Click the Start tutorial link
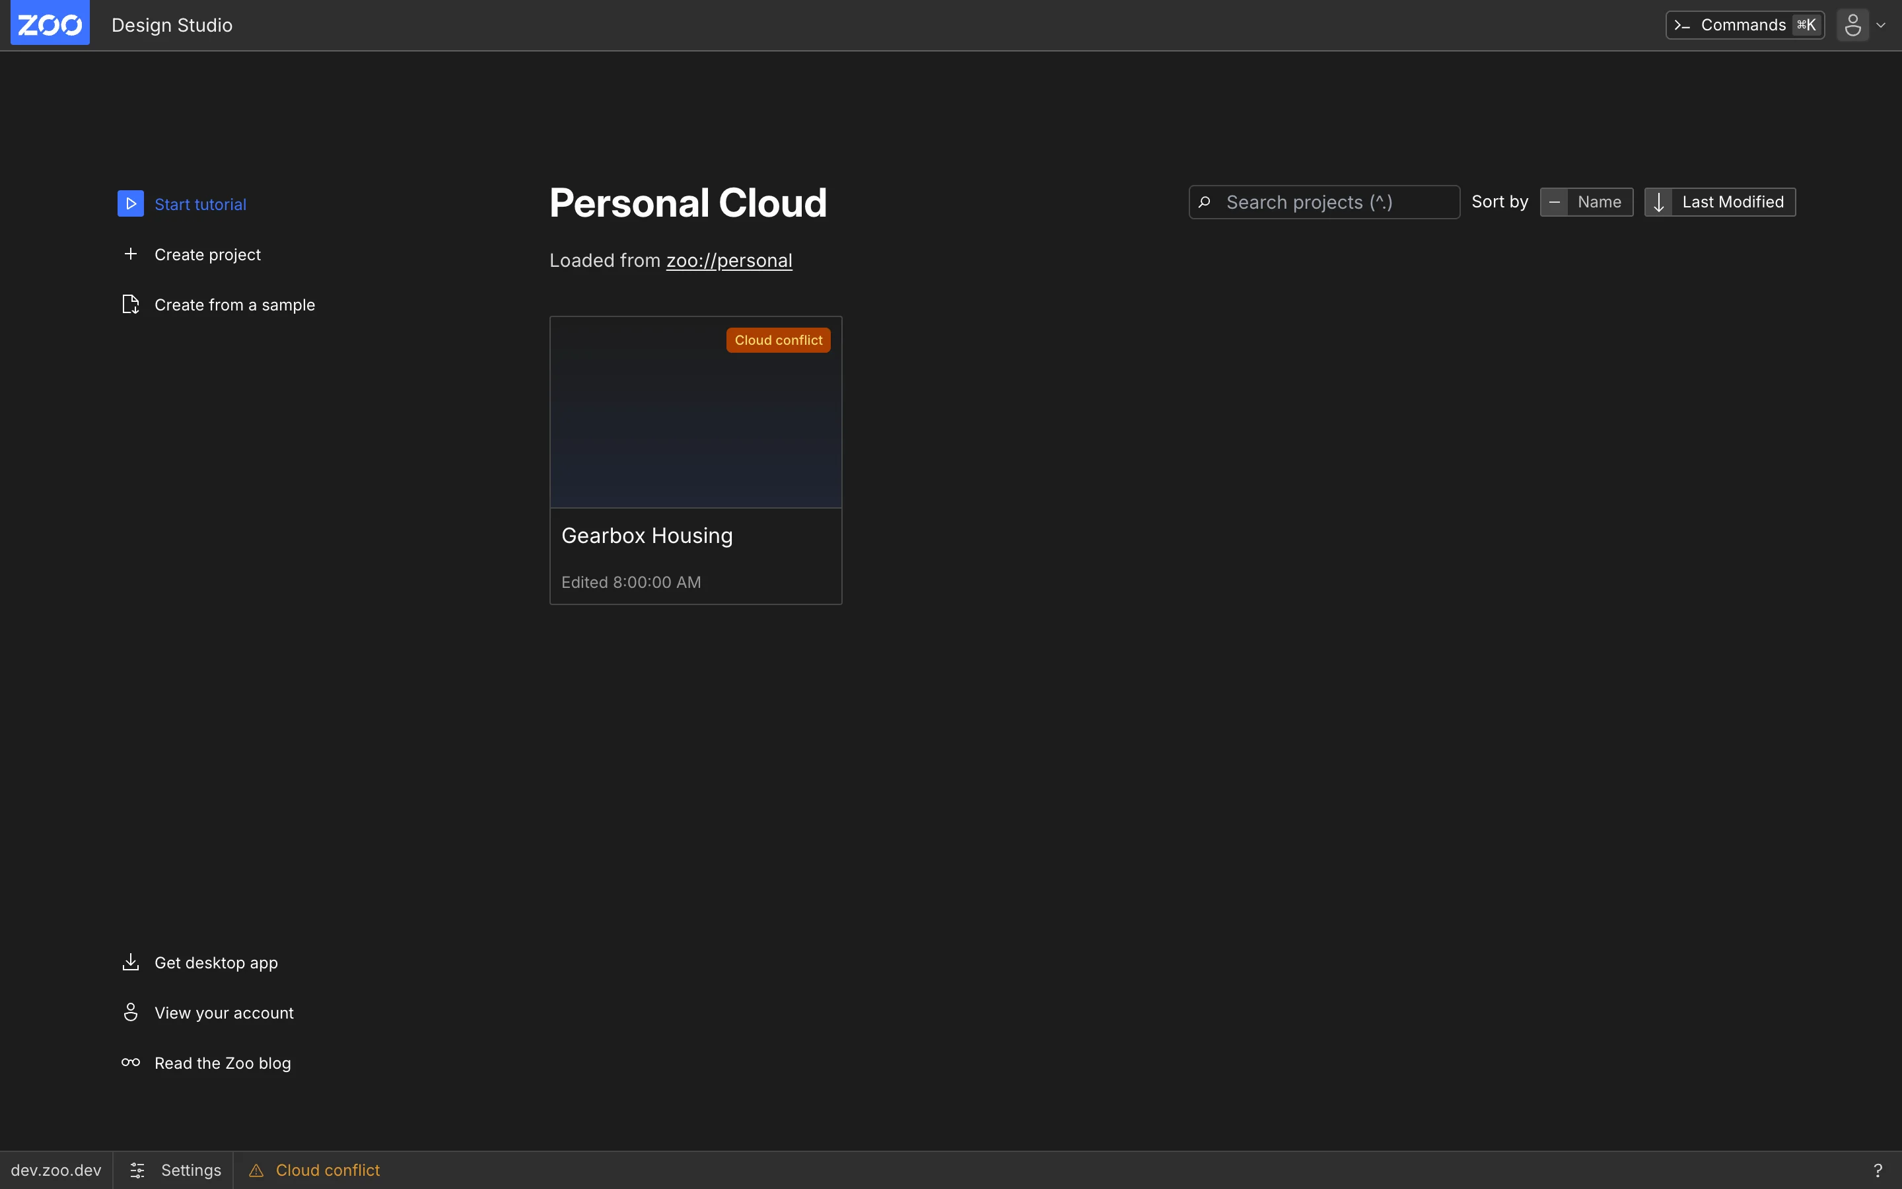 [x=182, y=203]
